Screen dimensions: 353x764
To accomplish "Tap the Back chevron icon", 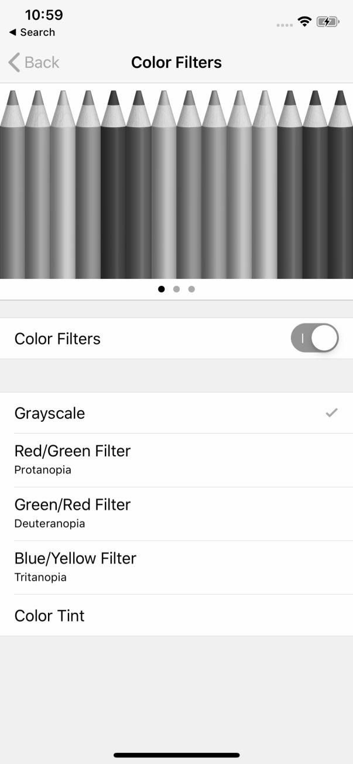I will pyautogui.click(x=14, y=62).
